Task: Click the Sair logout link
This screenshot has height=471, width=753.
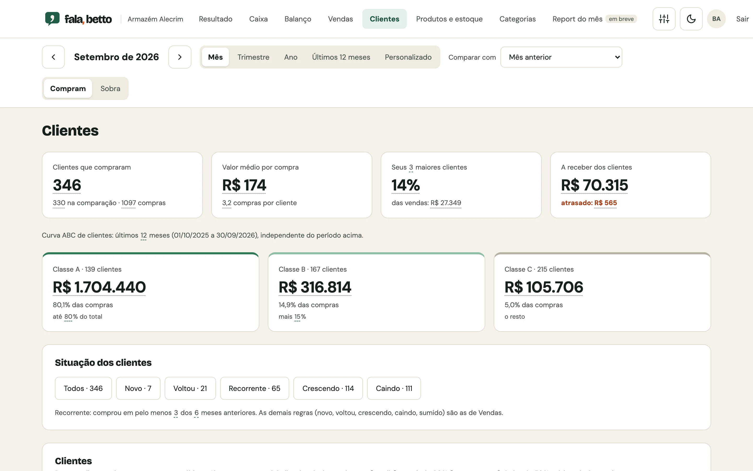Action: click(x=742, y=19)
